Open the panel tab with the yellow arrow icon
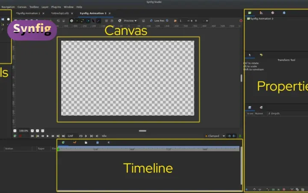The height and width of the screenshot is (193, 308). point(261,55)
